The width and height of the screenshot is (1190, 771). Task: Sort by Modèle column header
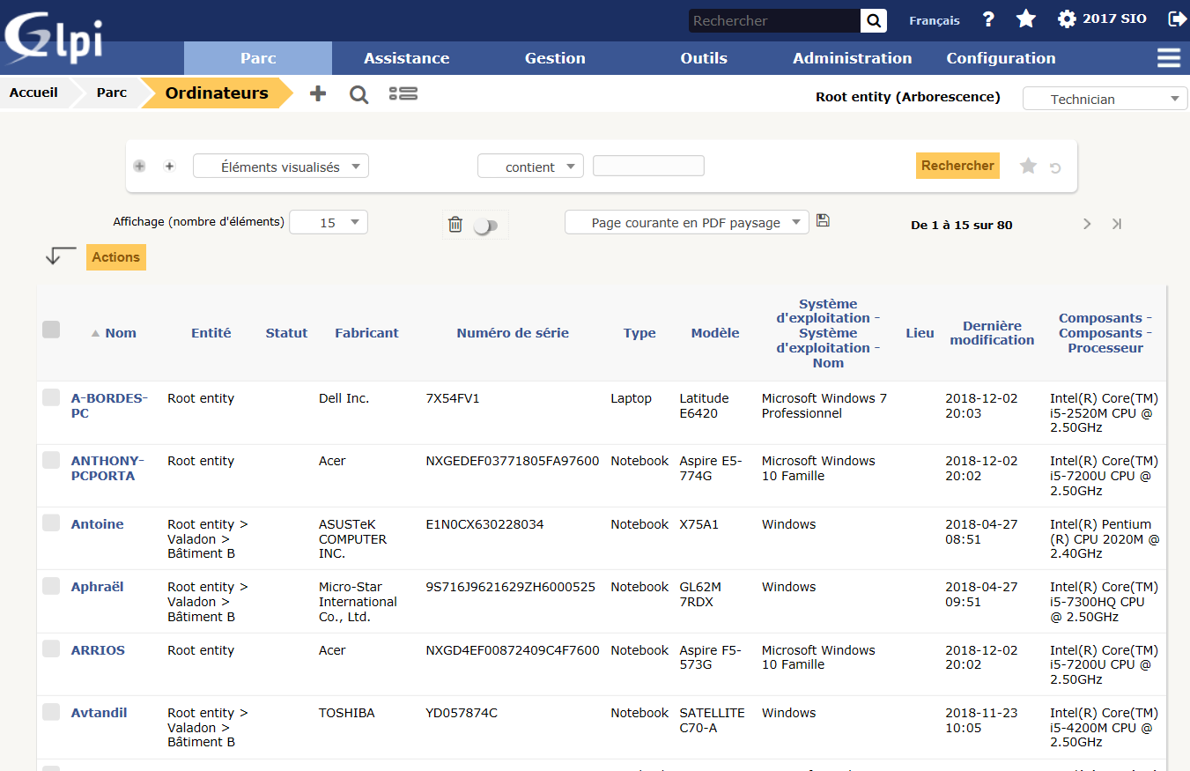(715, 333)
